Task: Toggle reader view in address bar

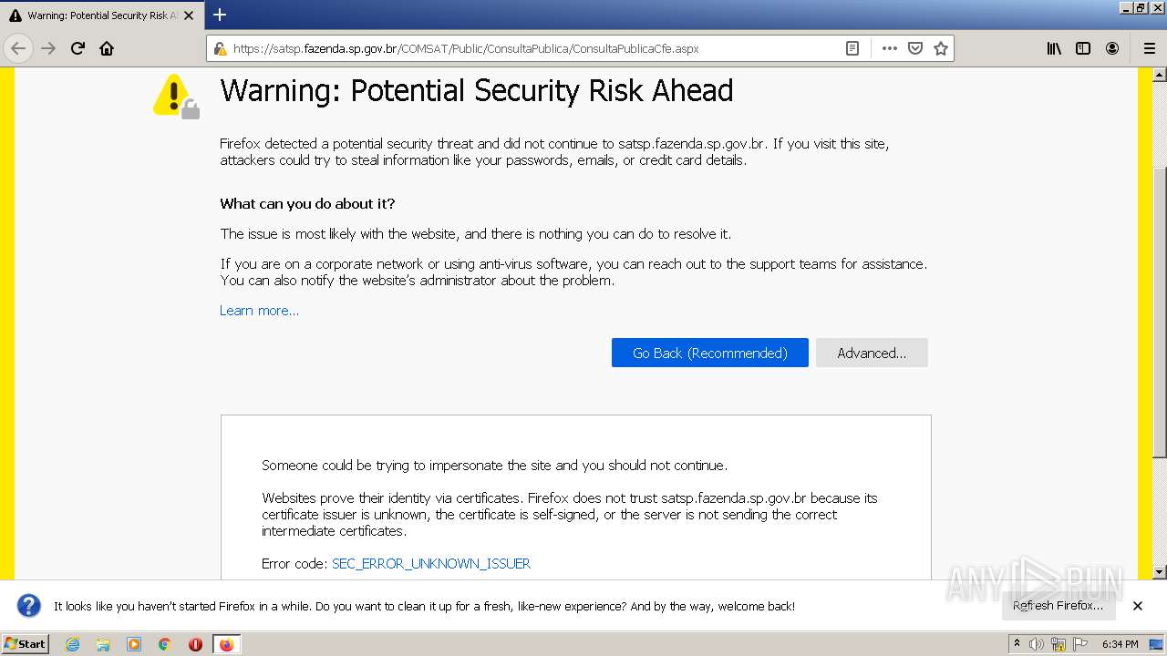Action: 852,48
